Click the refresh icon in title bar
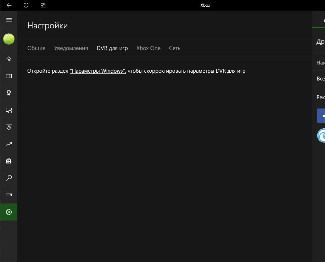Image resolution: width=325 pixels, height=262 pixels. click(x=26, y=5)
